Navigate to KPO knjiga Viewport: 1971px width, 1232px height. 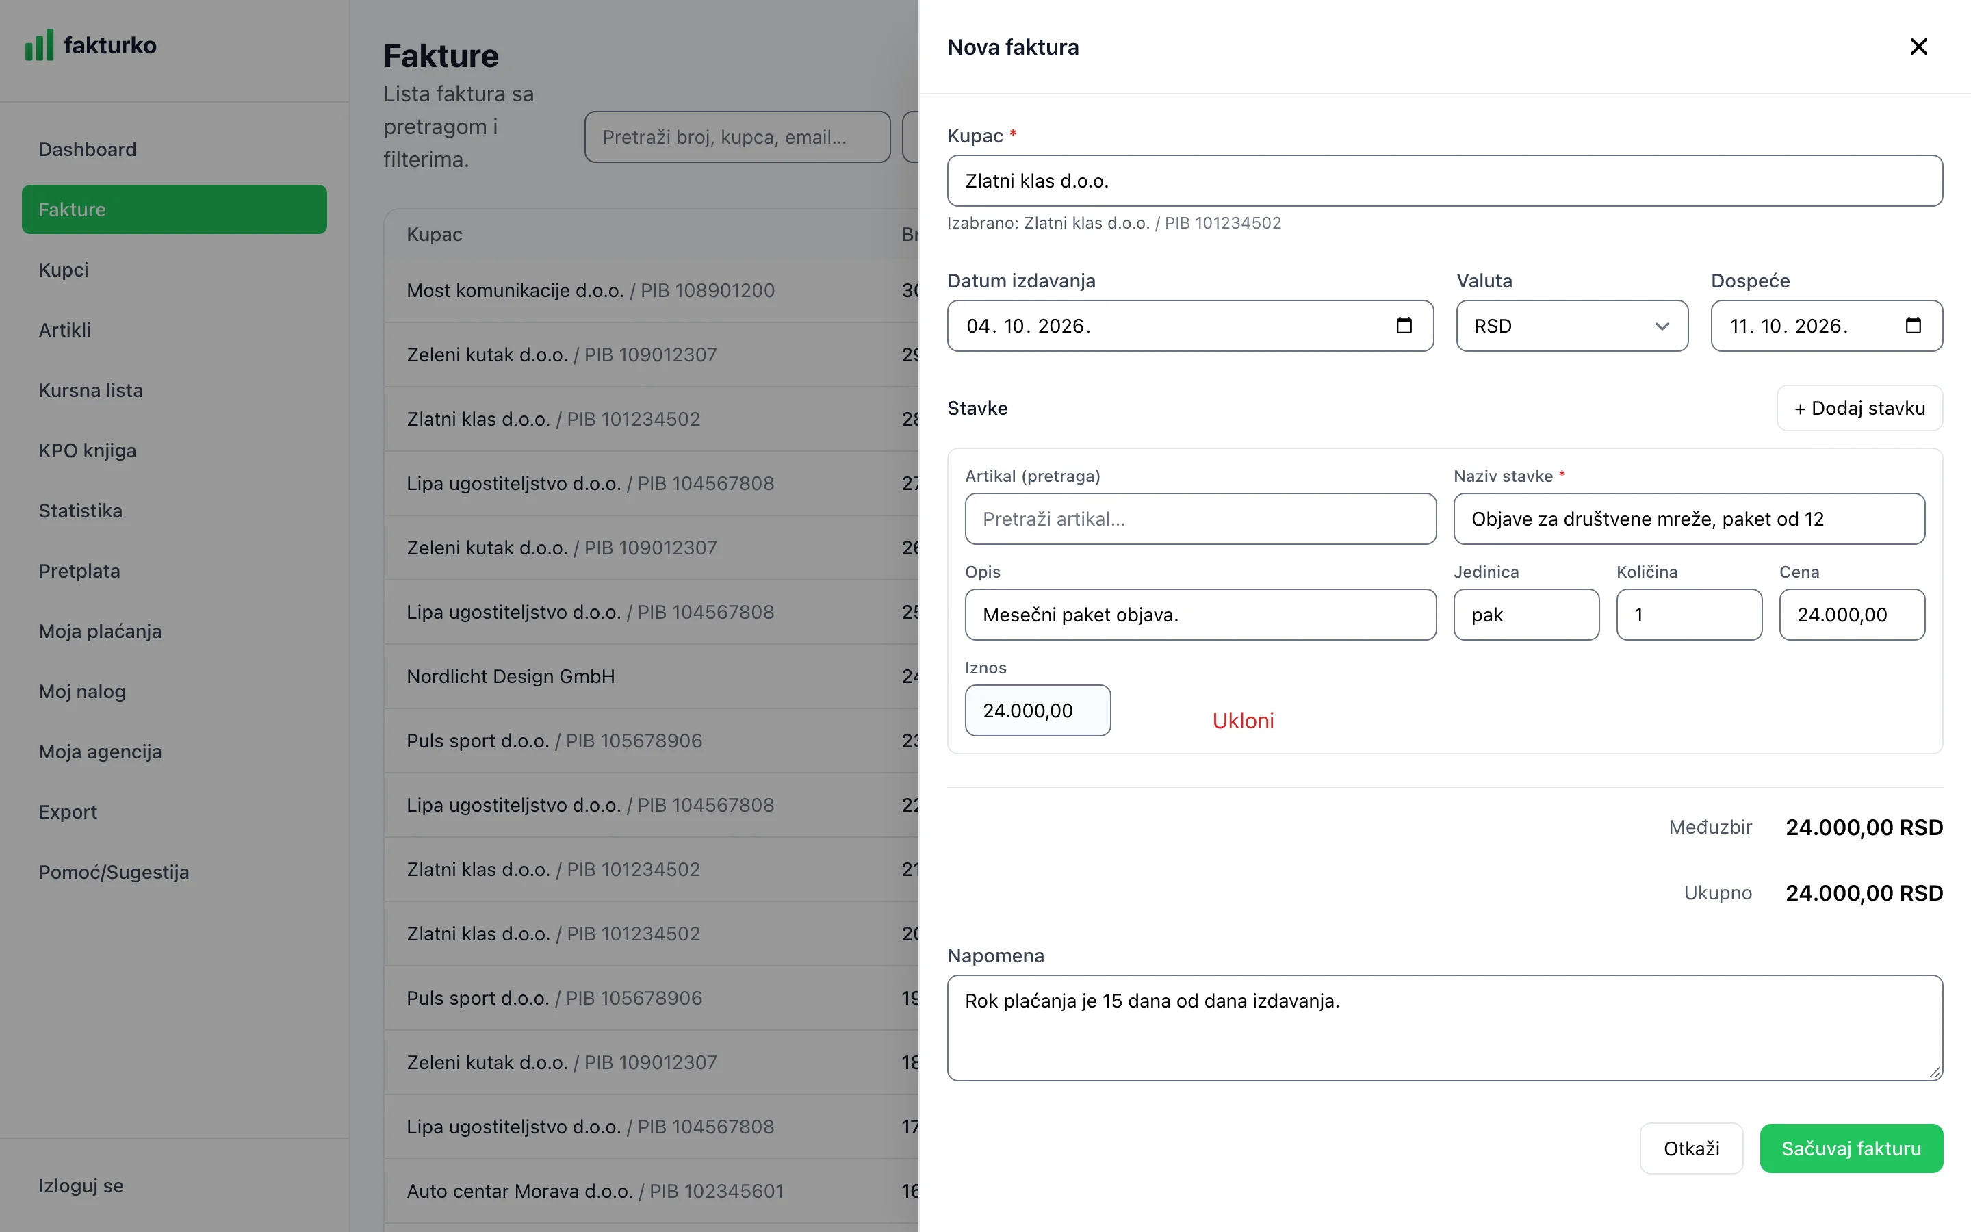pos(175,450)
